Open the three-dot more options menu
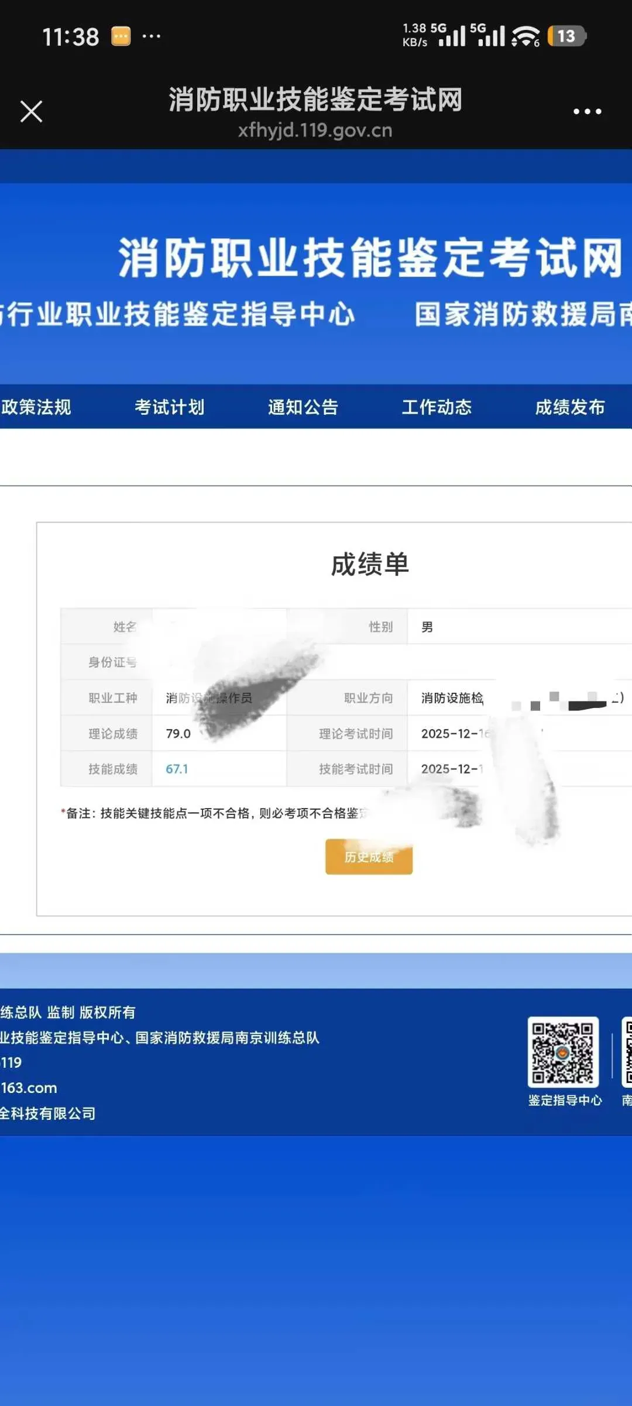Viewport: 632px width, 1406px height. (x=587, y=111)
